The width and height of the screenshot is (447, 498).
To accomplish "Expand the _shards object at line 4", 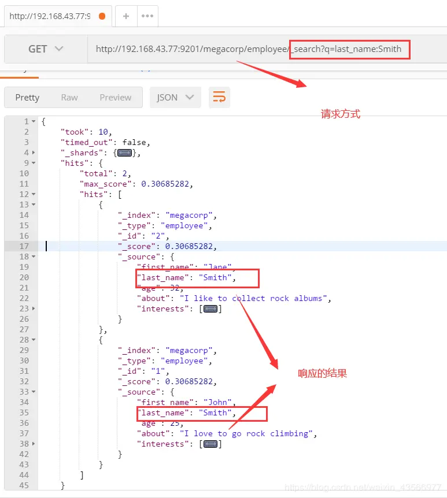I will 34,153.
